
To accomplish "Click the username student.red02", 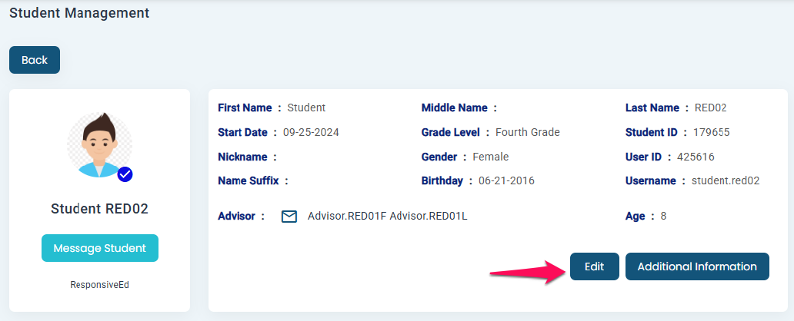I will click(726, 181).
